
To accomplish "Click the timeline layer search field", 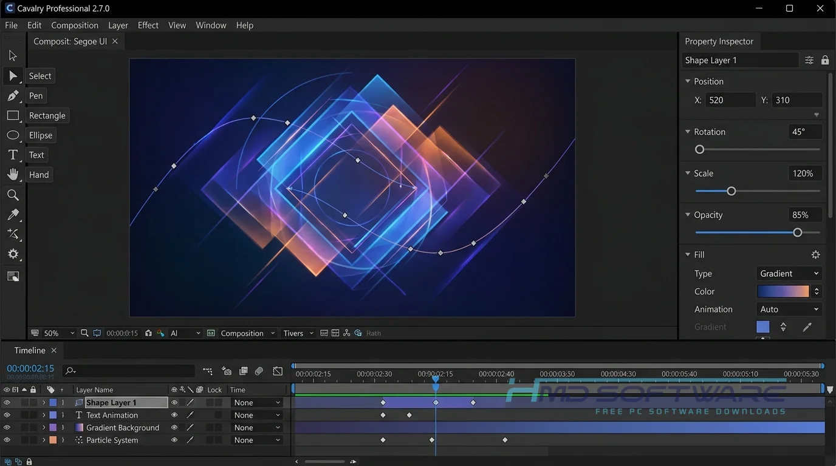I will (x=129, y=371).
